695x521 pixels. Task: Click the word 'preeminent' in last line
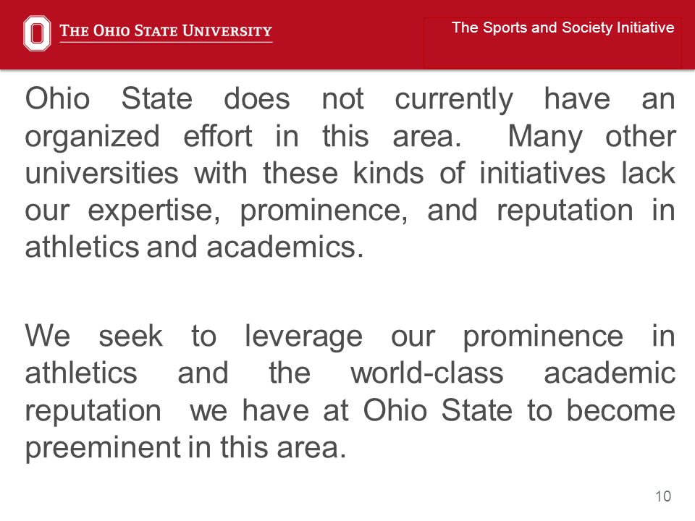point(103,449)
